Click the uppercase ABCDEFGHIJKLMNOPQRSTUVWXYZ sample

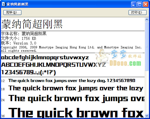click(x=54, y=65)
